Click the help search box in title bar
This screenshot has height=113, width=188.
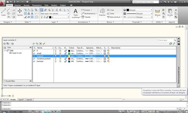click(145, 2)
